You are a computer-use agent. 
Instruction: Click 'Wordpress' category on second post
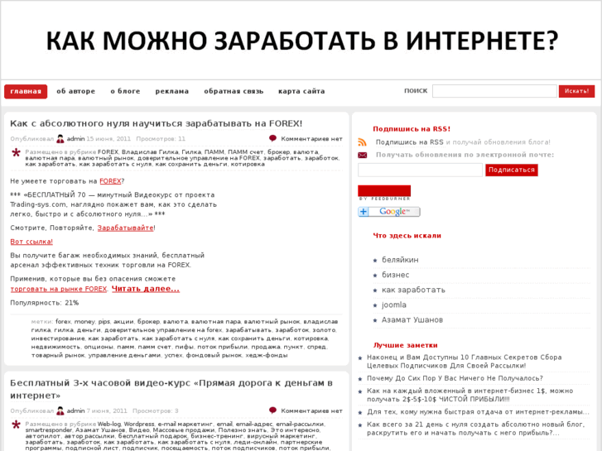click(139, 425)
